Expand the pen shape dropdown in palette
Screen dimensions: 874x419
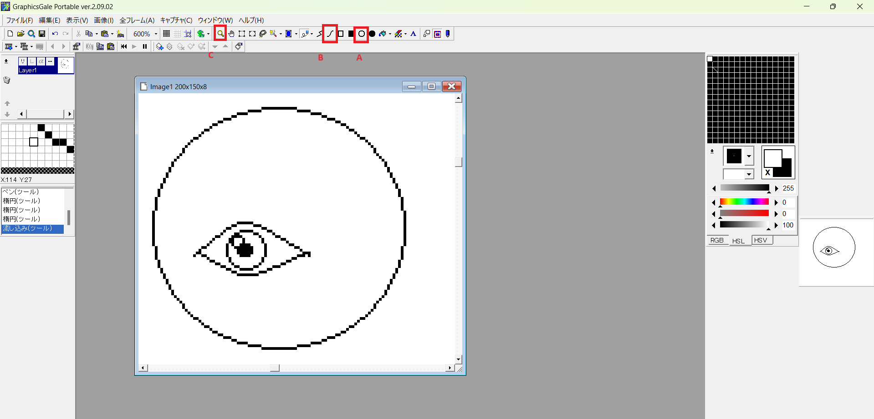pos(748,156)
